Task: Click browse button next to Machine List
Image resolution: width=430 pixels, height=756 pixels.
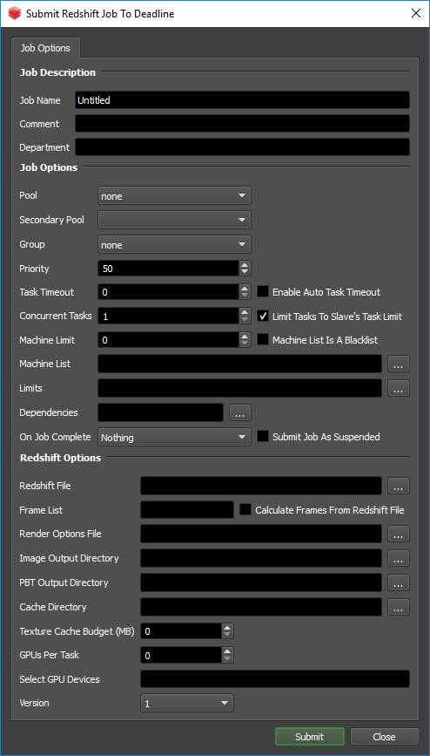Action: point(398,364)
